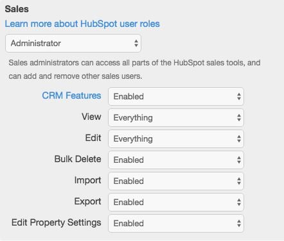Click the Sales section heading
Image resolution: width=284 pixels, height=241 pixels.
pyautogui.click(x=17, y=9)
